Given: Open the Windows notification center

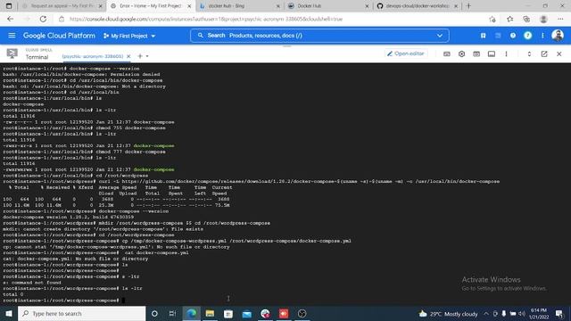Looking at the screenshot, I should (x=559, y=313).
